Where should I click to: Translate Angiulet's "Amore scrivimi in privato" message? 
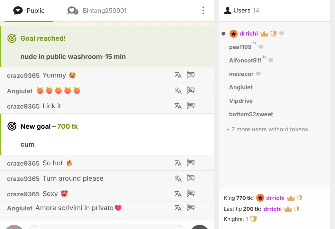[178, 208]
